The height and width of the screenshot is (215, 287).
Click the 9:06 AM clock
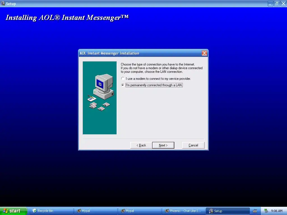(x=277, y=211)
